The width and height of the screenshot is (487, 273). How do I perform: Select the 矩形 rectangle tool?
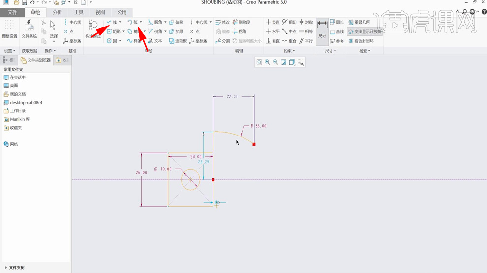pyautogui.click(x=114, y=31)
